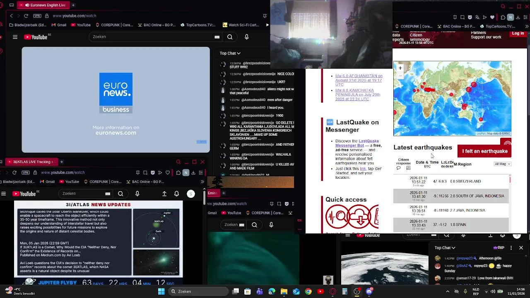Start voice search in the Emine window

pos(271,225)
